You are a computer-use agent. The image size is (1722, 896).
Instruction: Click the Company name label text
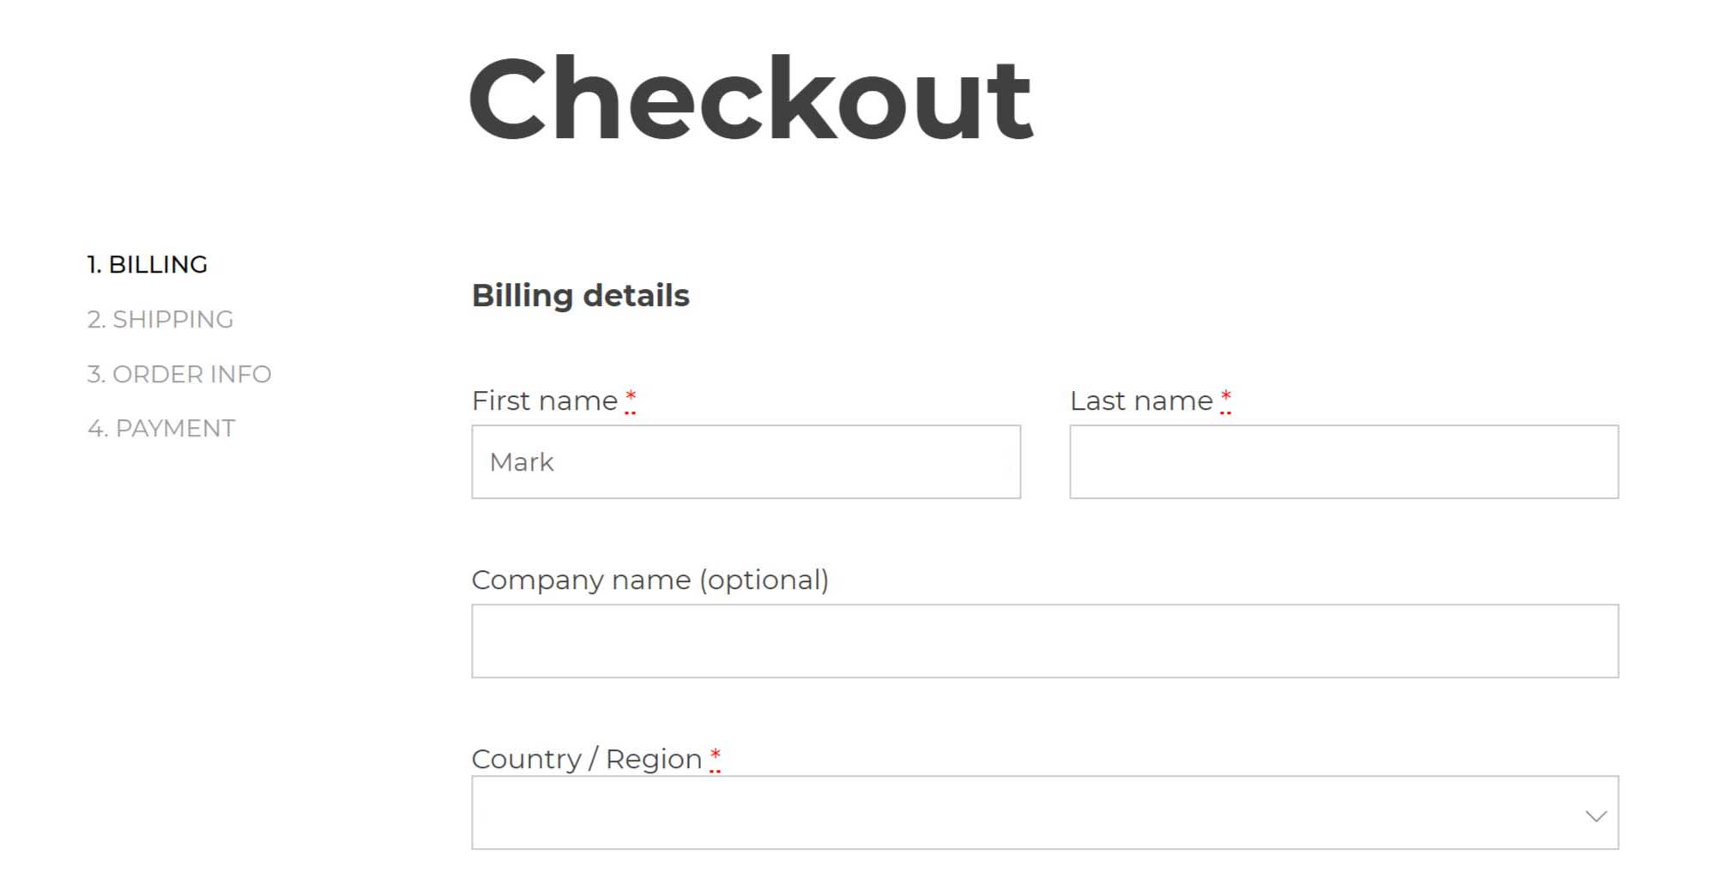(581, 580)
